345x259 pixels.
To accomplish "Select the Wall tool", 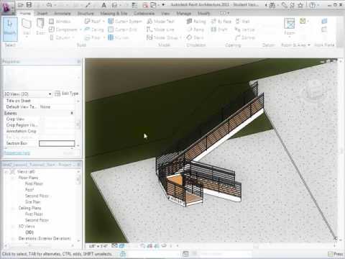I will pyautogui.click(x=27, y=27).
